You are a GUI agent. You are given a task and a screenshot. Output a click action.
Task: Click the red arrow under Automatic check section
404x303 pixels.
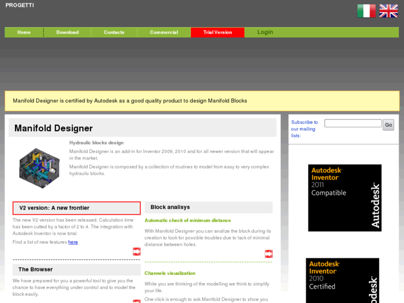(269, 254)
